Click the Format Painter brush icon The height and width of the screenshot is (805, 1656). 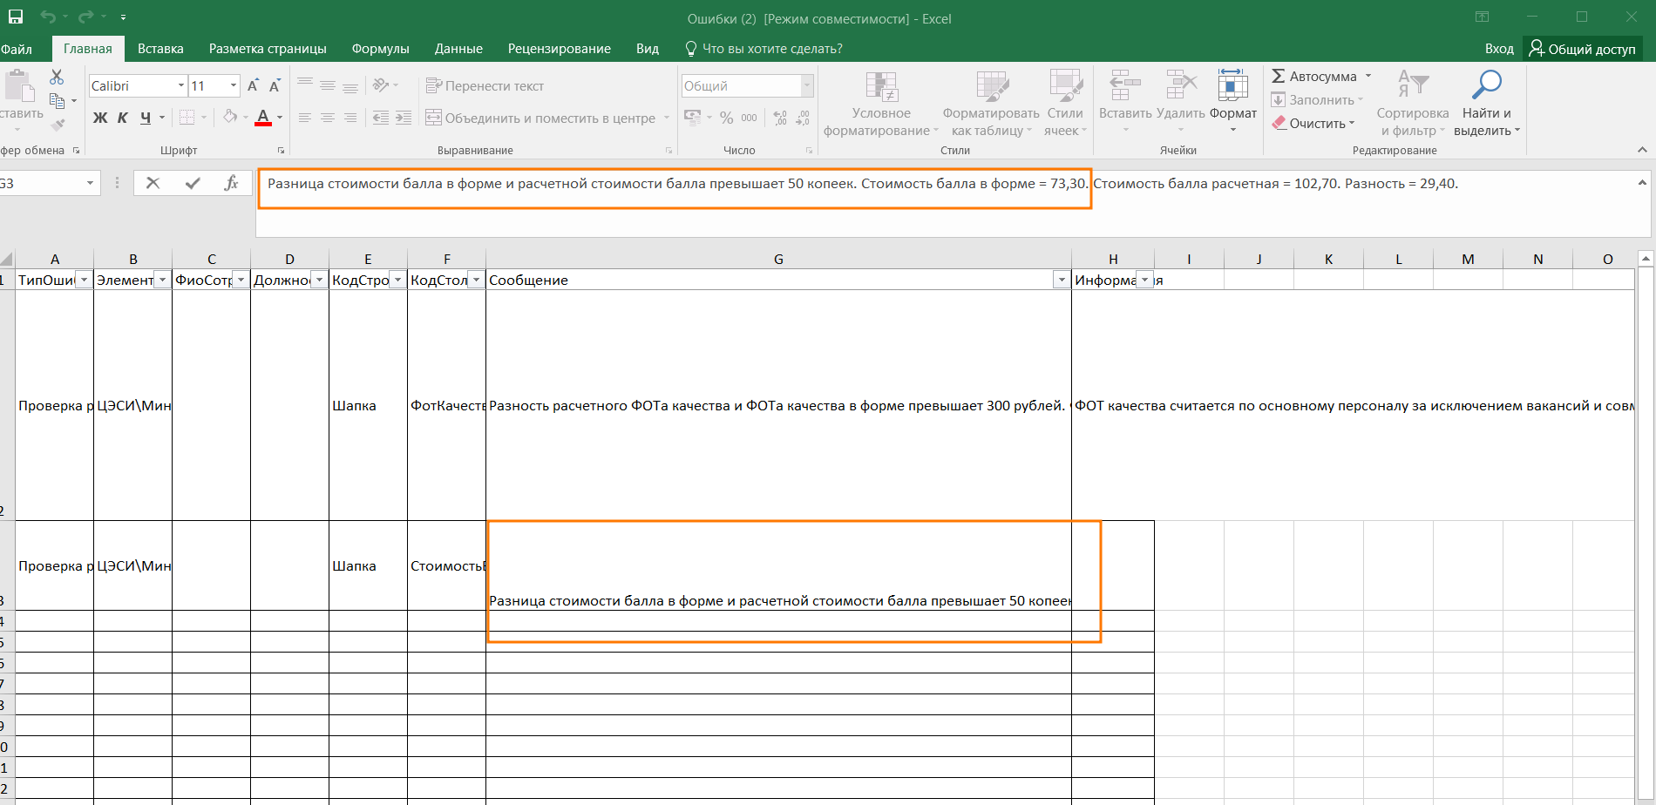point(58,125)
